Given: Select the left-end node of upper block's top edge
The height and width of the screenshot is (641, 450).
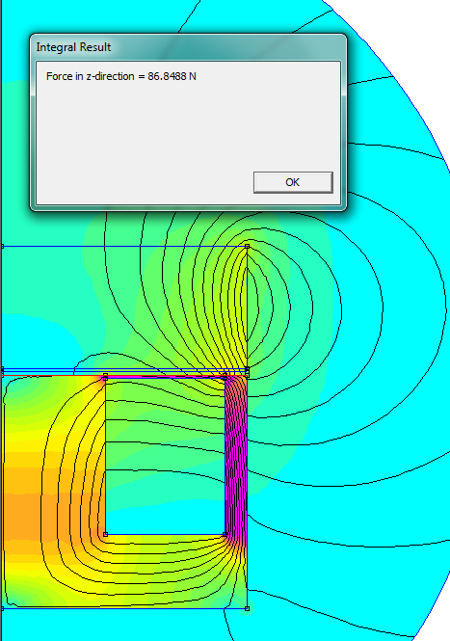Looking at the screenshot, I should [x=2, y=247].
